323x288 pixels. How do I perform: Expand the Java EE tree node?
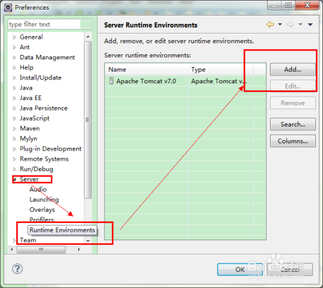[14, 98]
